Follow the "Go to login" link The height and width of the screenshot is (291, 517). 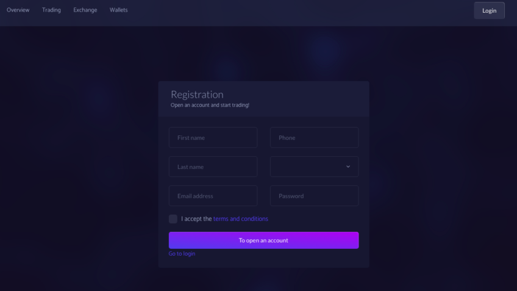pos(182,254)
